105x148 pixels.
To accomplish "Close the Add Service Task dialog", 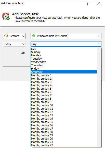I will click(99, 3).
